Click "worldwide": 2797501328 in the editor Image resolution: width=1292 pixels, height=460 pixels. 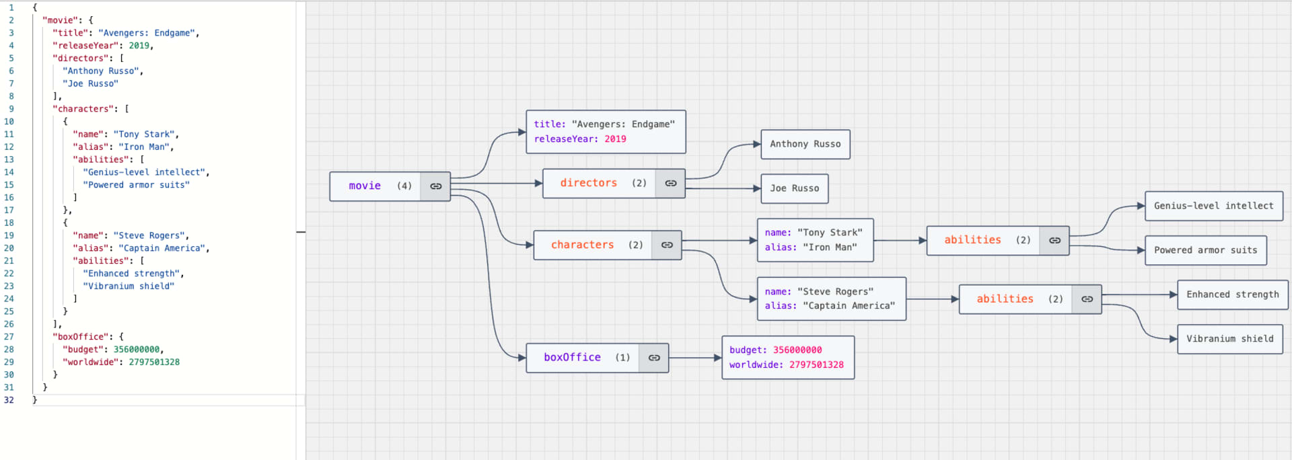click(121, 362)
